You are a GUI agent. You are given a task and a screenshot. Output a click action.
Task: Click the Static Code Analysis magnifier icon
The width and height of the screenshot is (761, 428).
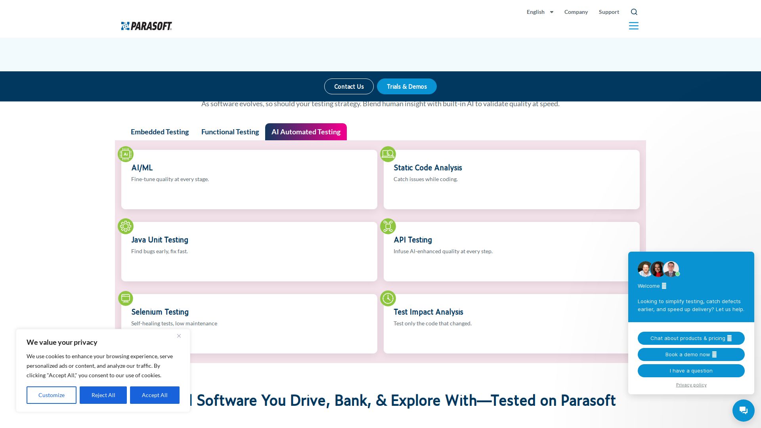[388, 154]
